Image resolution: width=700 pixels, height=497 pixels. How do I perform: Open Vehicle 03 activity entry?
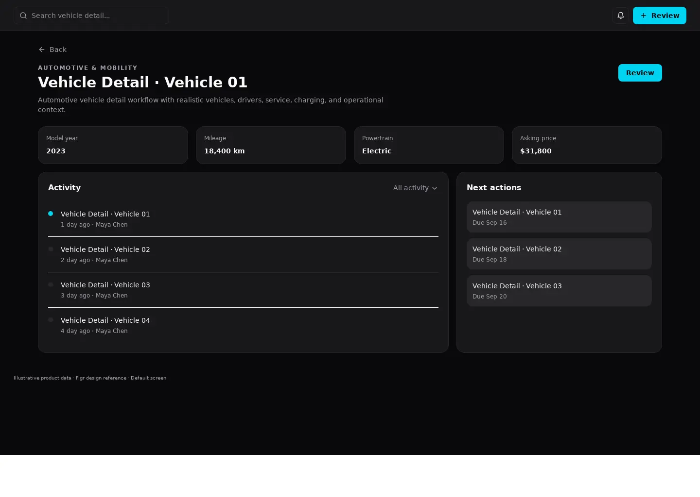(243, 290)
